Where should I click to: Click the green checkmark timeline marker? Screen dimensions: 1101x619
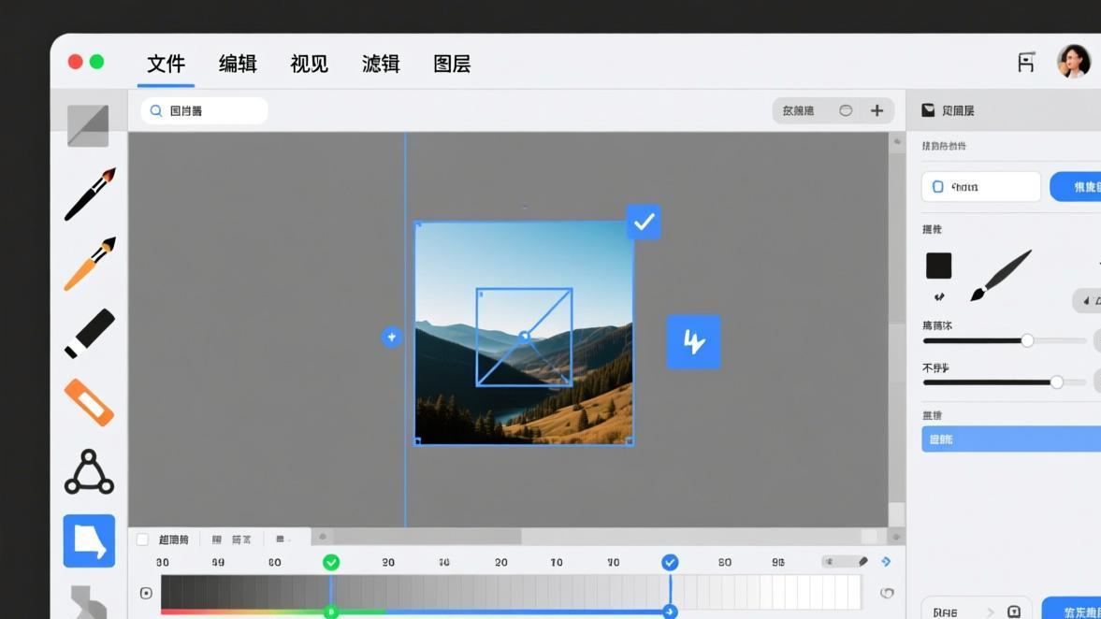pos(331,562)
